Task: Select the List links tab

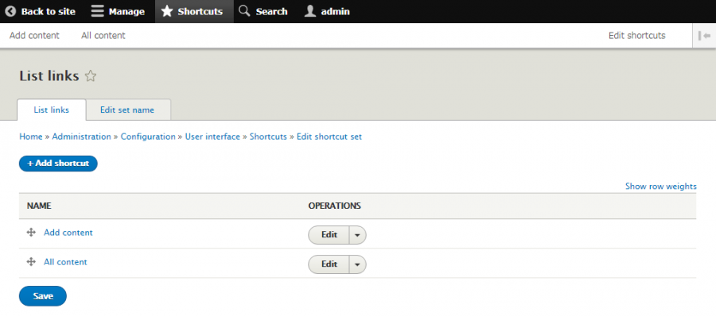Action: pyautogui.click(x=52, y=110)
